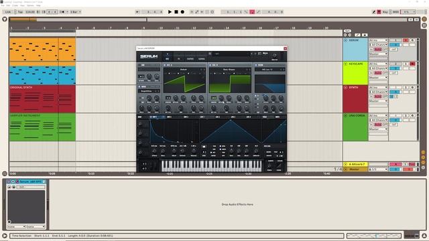
Task: Open the MG Low 12 filter type selector
Action: 267,70
